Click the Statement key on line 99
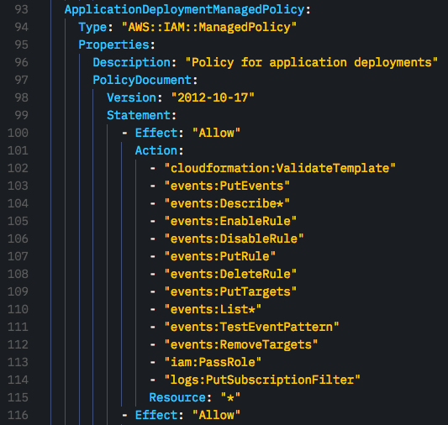This screenshot has height=425, width=448. pyautogui.click(x=139, y=115)
